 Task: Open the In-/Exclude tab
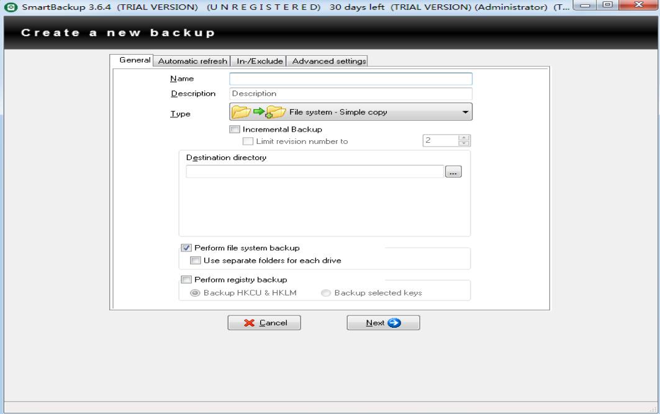coord(259,61)
